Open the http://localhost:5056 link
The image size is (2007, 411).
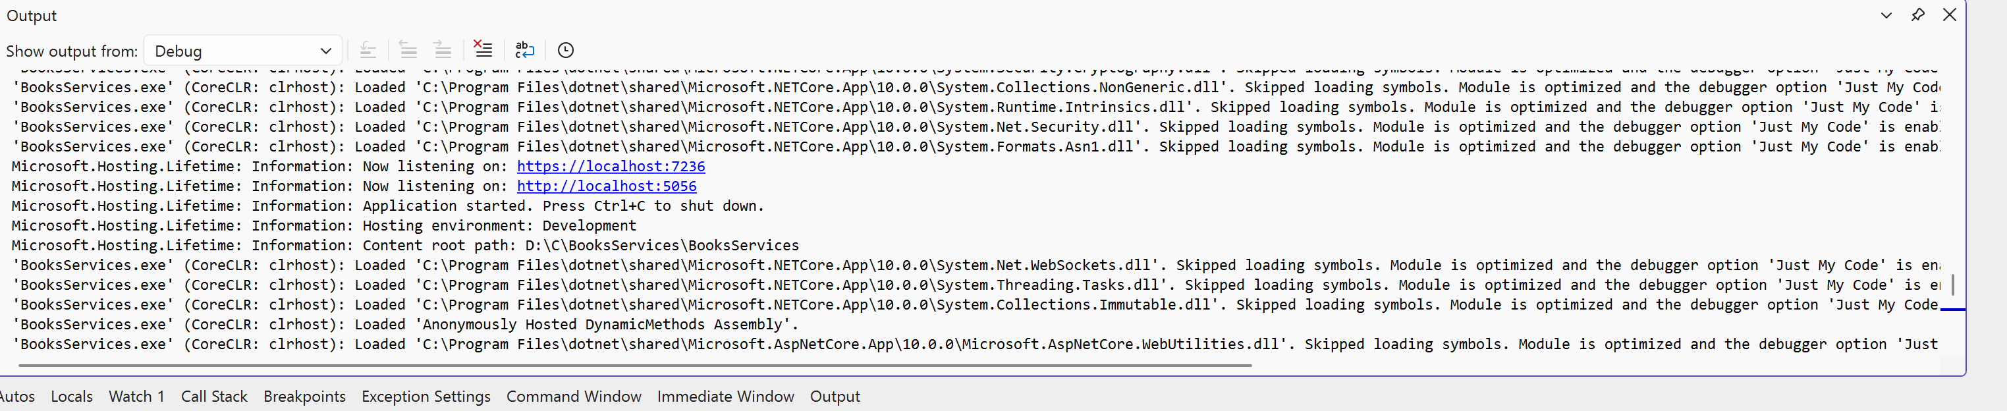pos(606,186)
